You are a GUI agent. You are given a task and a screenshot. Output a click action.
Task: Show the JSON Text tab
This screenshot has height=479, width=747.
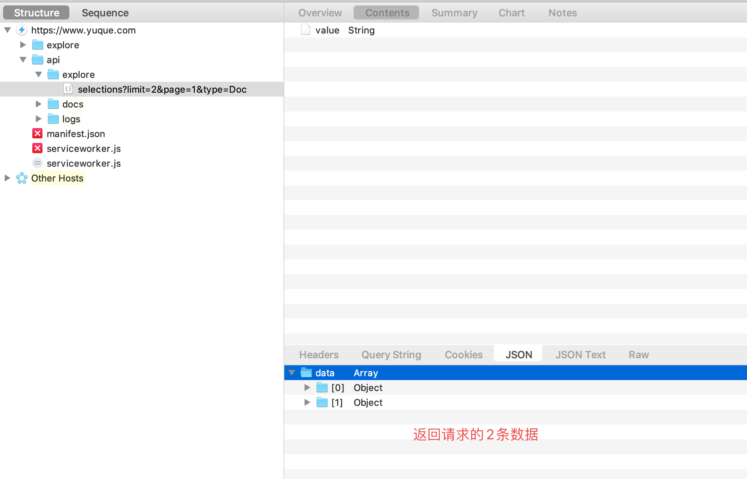coord(581,354)
